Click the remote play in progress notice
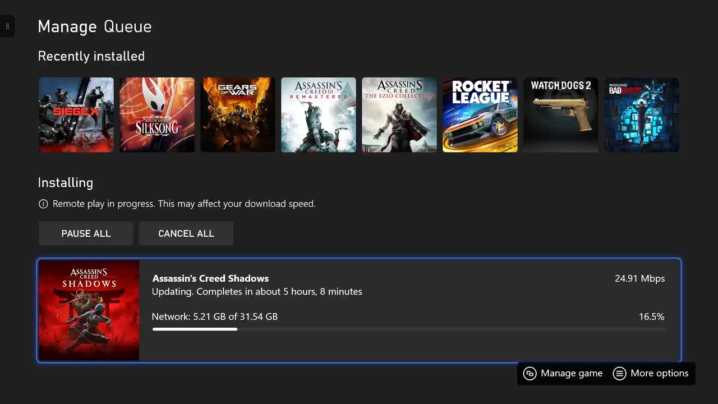Viewport: 718px width, 404px height. click(x=184, y=204)
